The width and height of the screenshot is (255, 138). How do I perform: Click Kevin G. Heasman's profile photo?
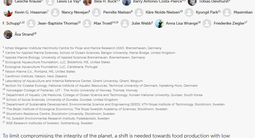[8, 12]
